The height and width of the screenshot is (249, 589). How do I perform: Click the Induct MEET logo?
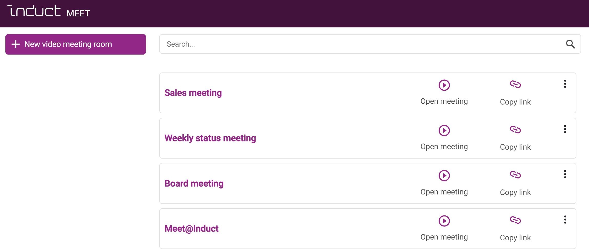pos(49,12)
